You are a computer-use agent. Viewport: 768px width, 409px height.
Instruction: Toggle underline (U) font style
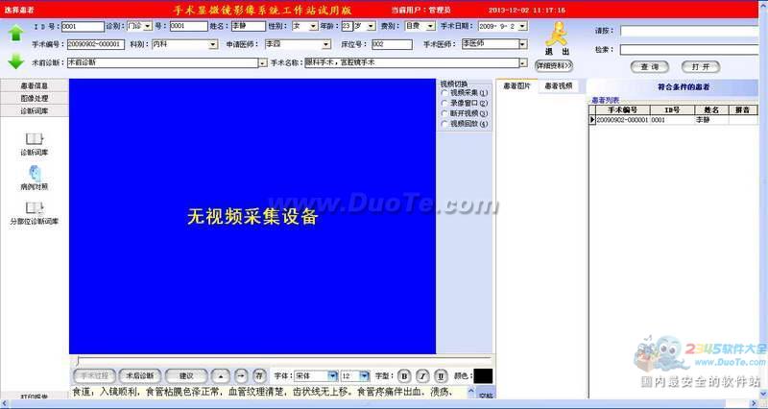(x=441, y=376)
